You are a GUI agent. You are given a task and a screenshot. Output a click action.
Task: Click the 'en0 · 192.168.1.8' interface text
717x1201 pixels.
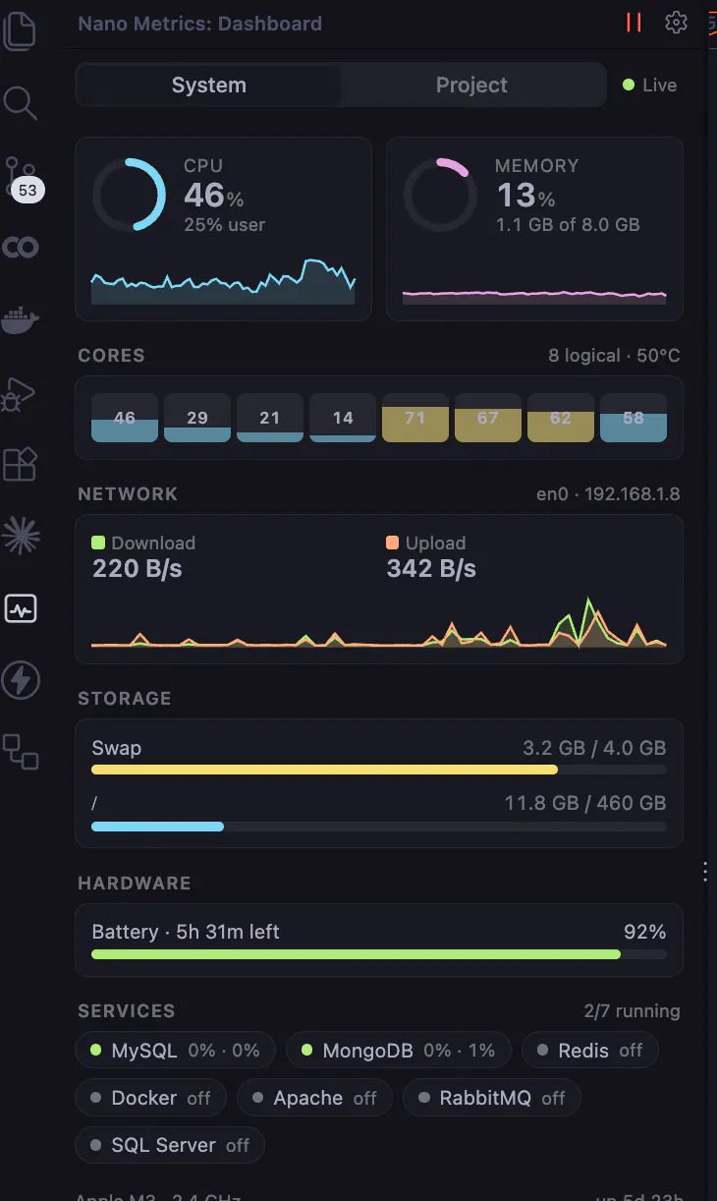[x=608, y=494]
